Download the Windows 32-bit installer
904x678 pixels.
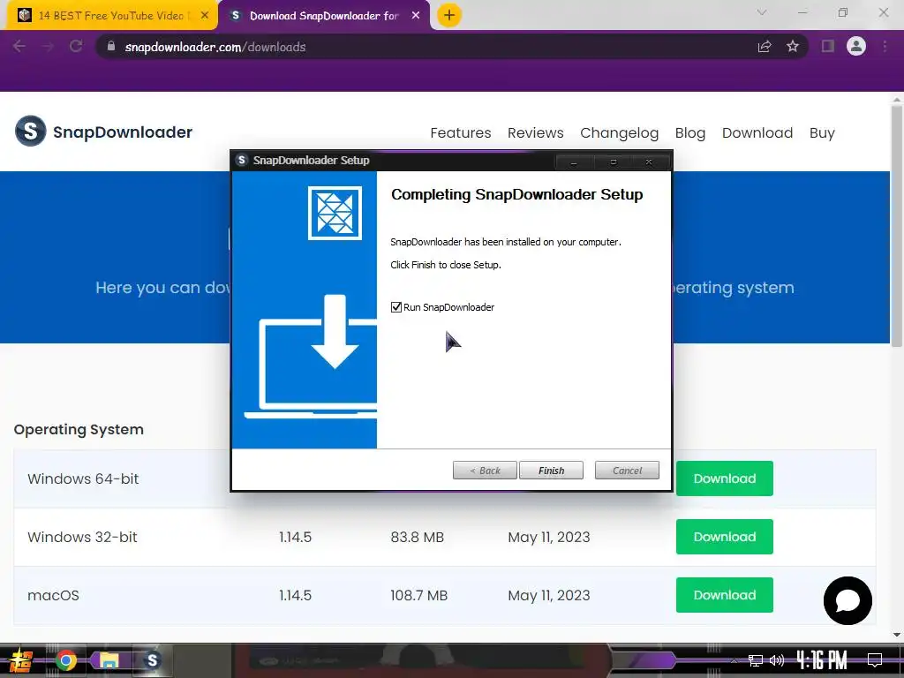724,537
